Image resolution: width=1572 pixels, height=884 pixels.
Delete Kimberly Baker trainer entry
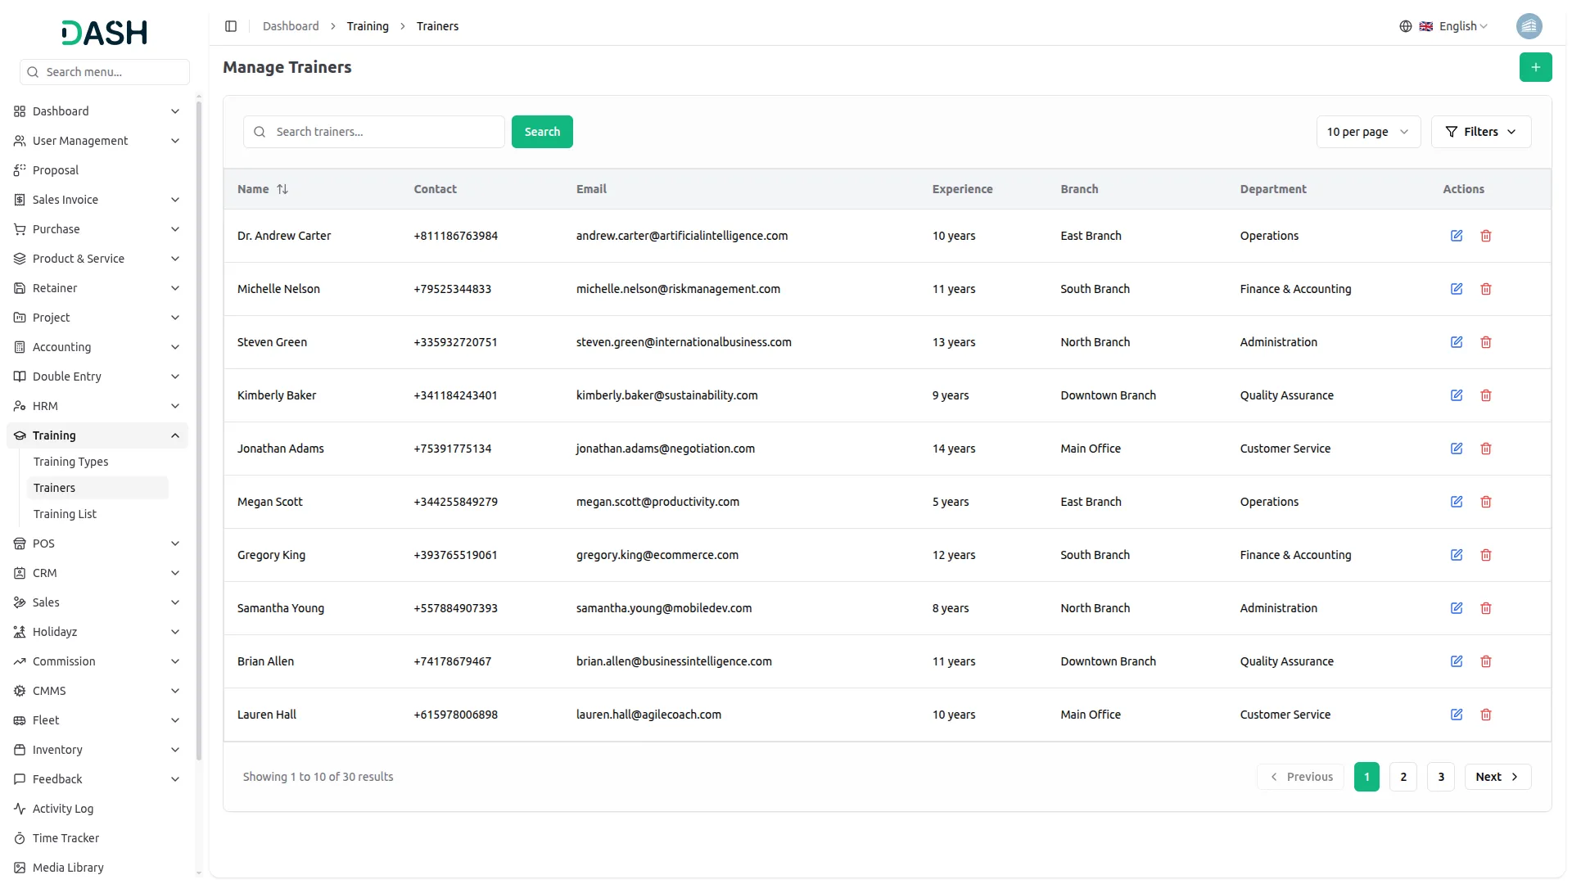coord(1486,395)
